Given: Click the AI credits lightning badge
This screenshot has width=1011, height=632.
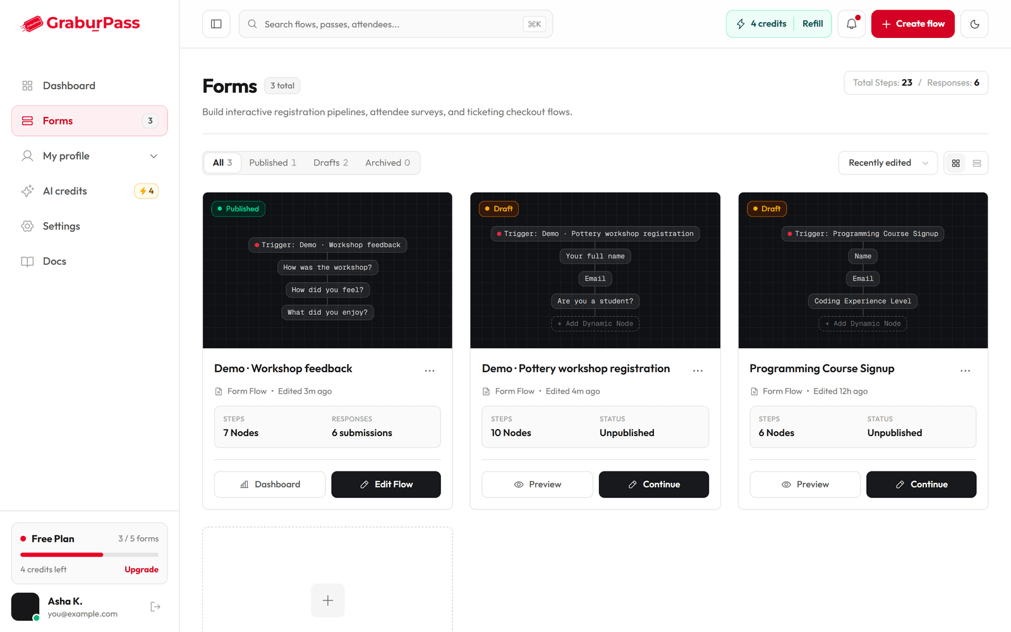Looking at the screenshot, I should click(146, 191).
